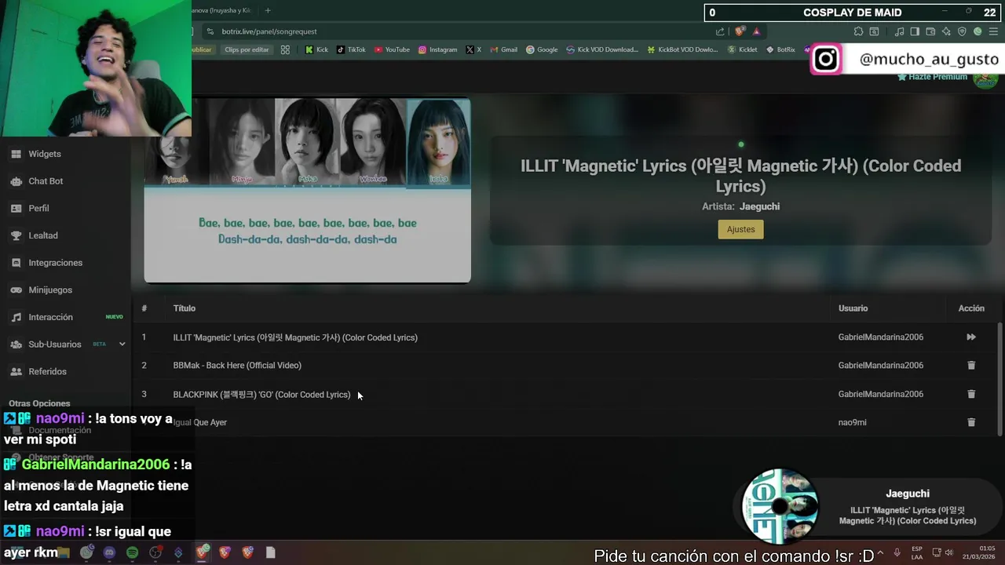
Task: Click the song queue vertical scrollbar
Action: click(1000, 379)
